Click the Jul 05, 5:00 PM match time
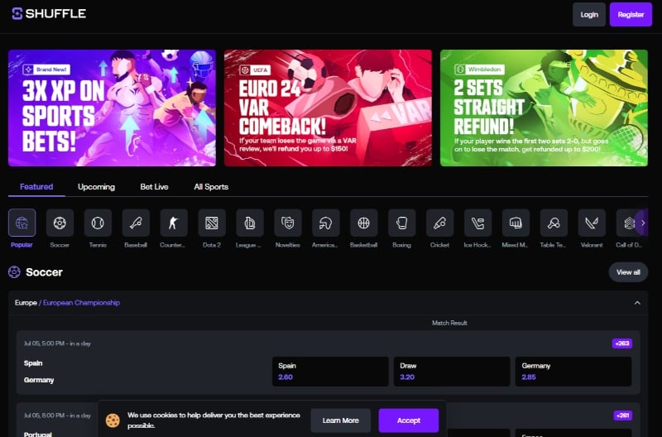 (x=57, y=343)
